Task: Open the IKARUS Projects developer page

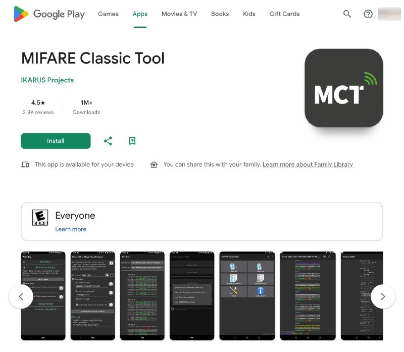Action: point(47,80)
